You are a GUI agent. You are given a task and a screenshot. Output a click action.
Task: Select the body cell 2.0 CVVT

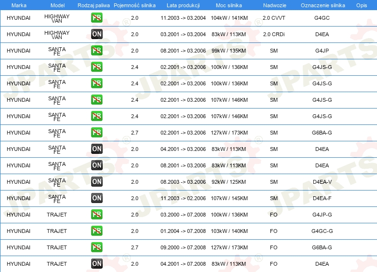tap(274, 18)
